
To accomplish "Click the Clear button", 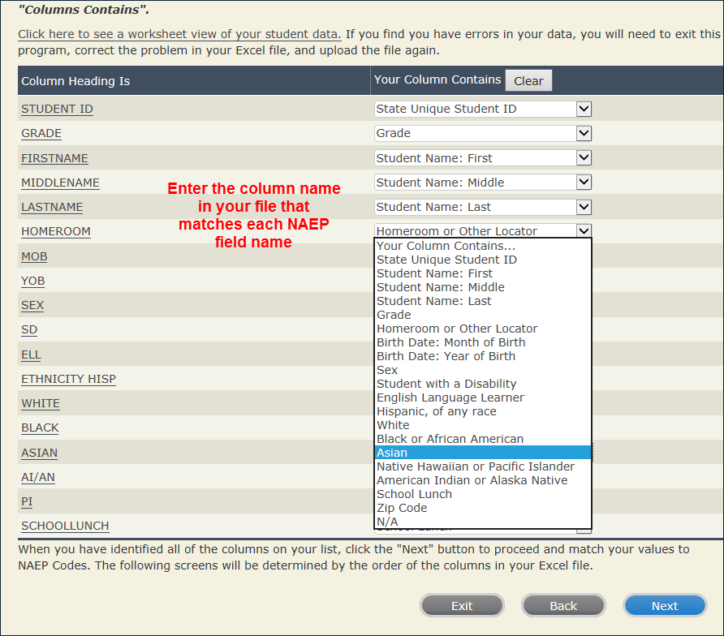I will [528, 81].
